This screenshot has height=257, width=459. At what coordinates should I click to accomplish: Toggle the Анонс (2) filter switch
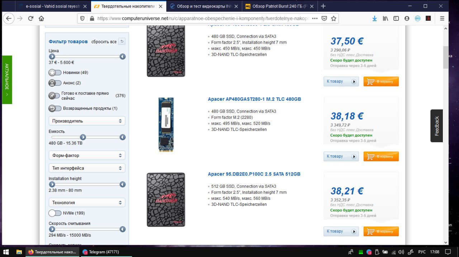point(55,83)
